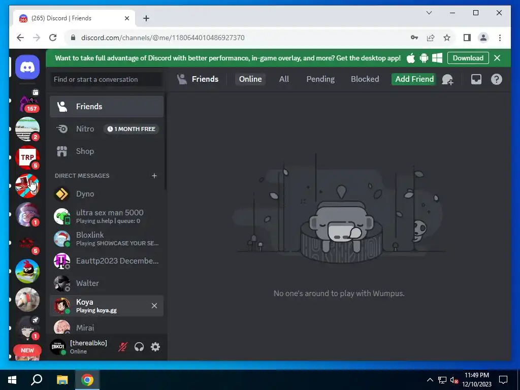The width and height of the screenshot is (520, 390).
Task: Open Nitro page in sidebar
Action: coord(107,128)
